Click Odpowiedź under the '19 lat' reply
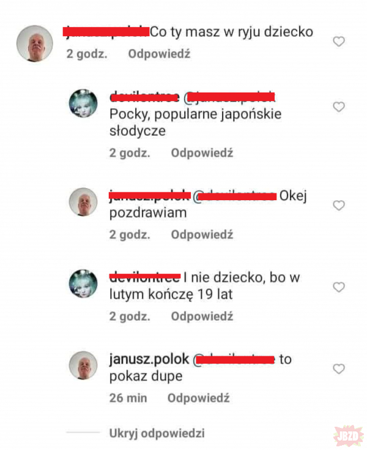 coord(202,317)
